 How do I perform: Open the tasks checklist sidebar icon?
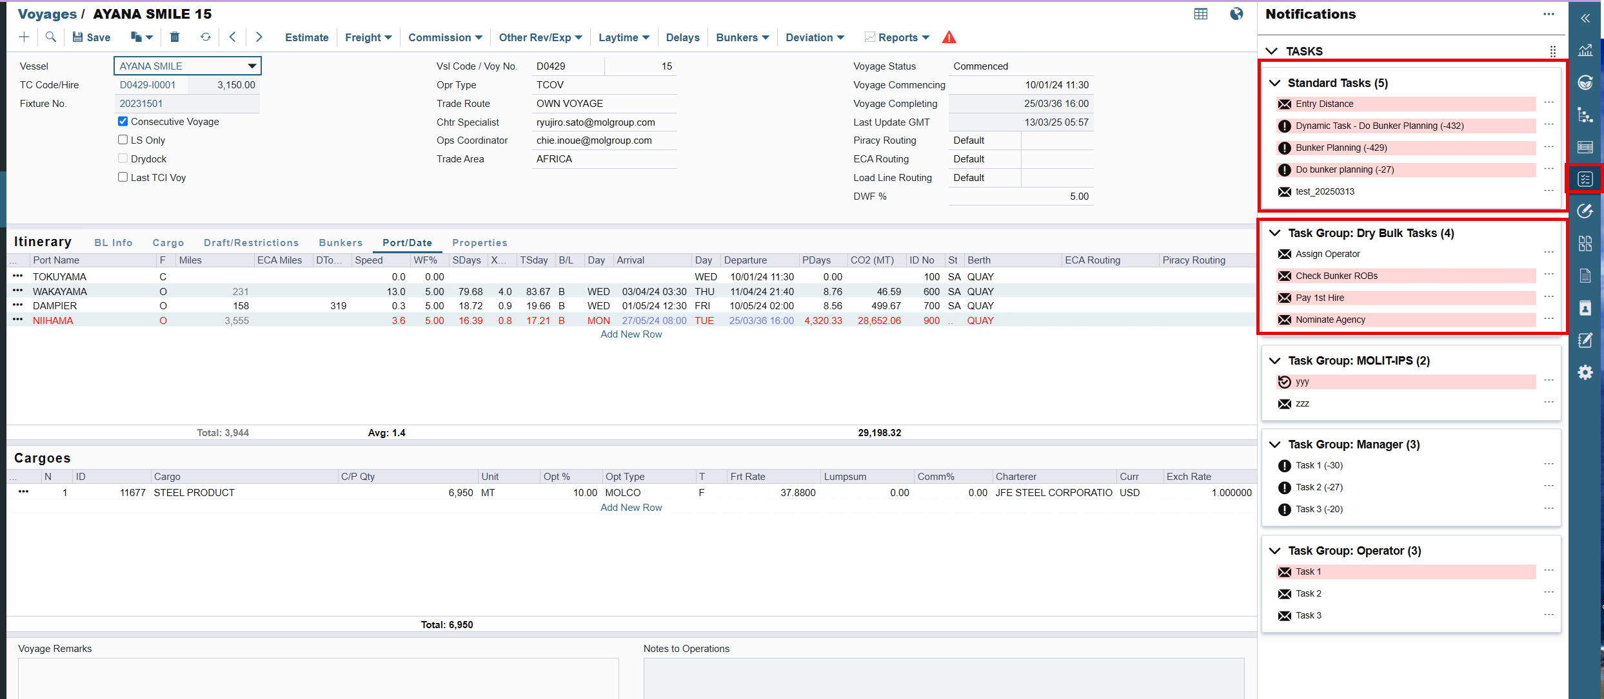[x=1585, y=179]
